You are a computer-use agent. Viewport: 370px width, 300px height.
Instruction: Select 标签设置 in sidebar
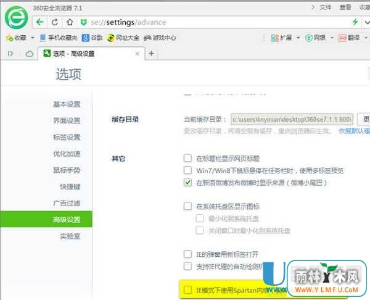(x=67, y=137)
